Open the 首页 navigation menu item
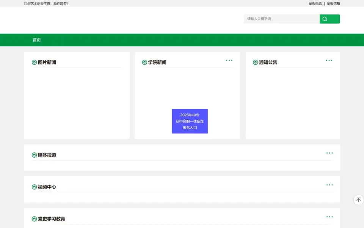The height and width of the screenshot is (228, 364). point(37,40)
